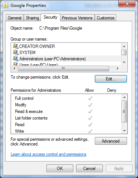
Task: Select Administrators (user-PC\Administrators) entry
Action: tap(66, 59)
